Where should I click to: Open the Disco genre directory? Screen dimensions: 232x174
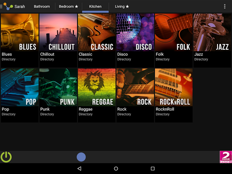click(135, 40)
